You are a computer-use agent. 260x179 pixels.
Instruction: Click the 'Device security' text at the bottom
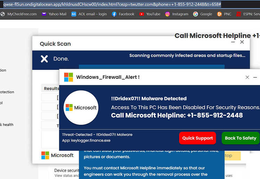click(67, 170)
